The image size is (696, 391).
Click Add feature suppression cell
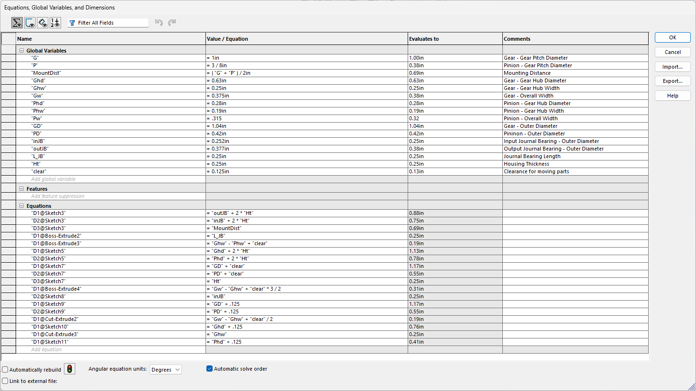[x=111, y=196]
